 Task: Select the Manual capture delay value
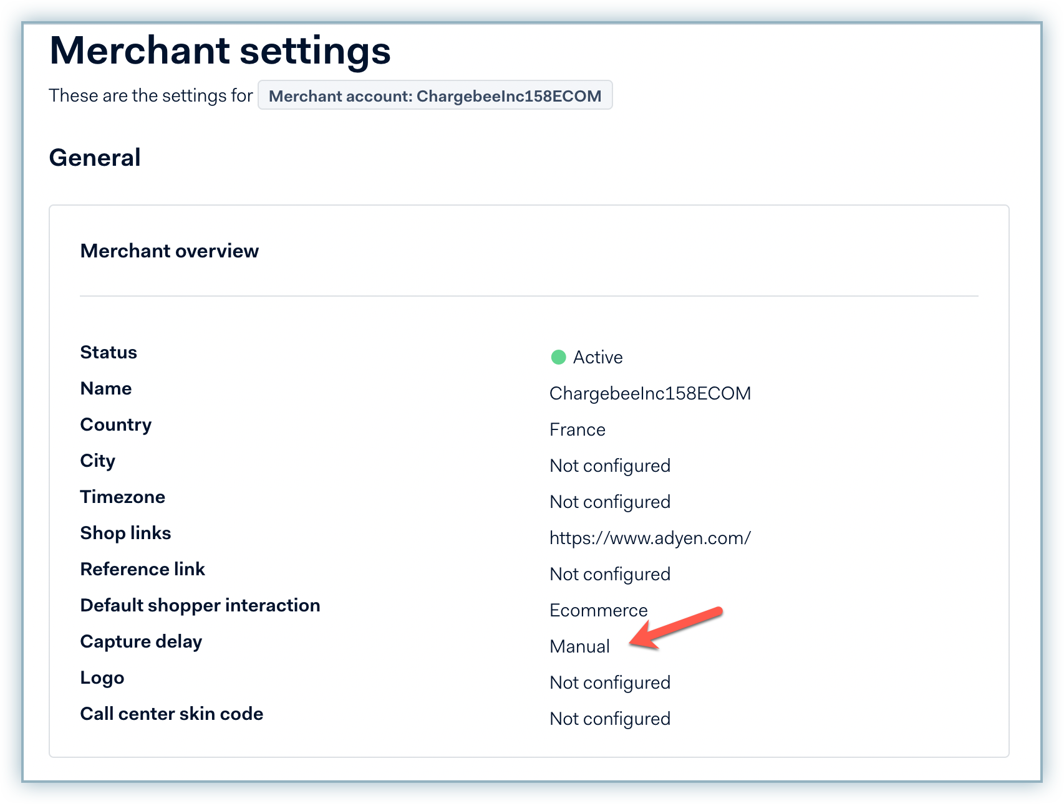click(579, 646)
